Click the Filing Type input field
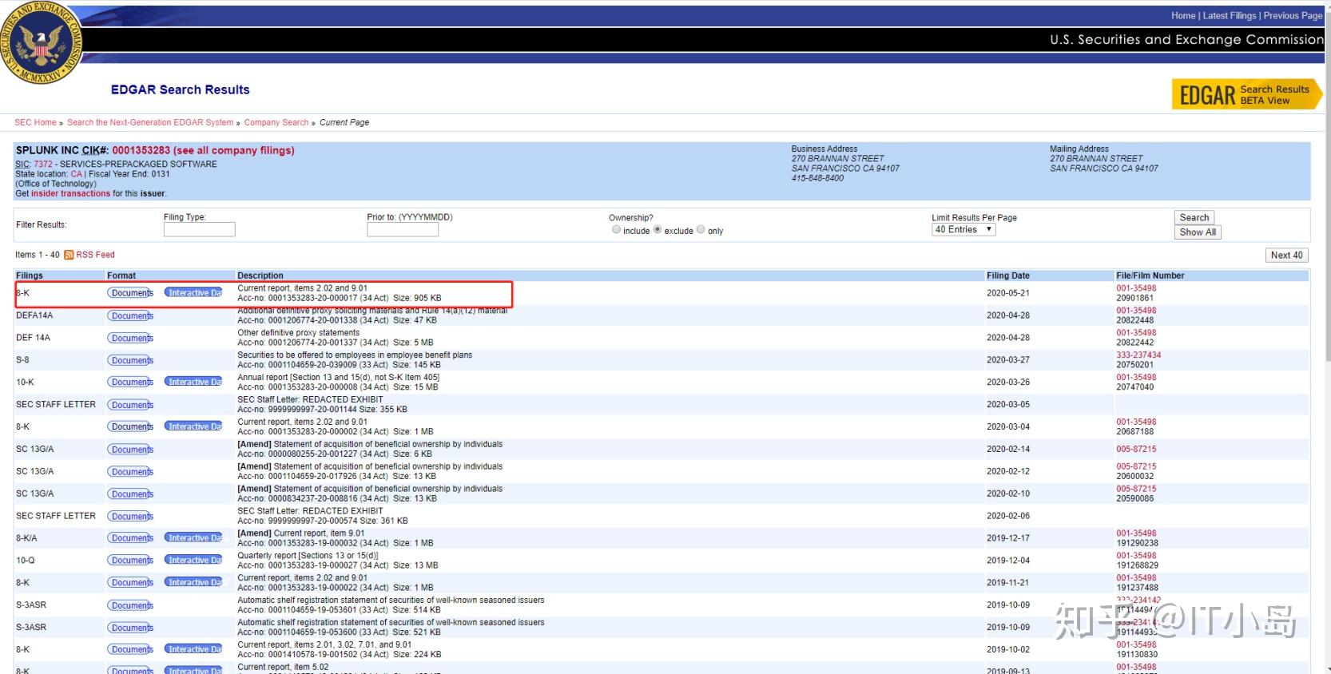The image size is (1331, 674). (199, 229)
